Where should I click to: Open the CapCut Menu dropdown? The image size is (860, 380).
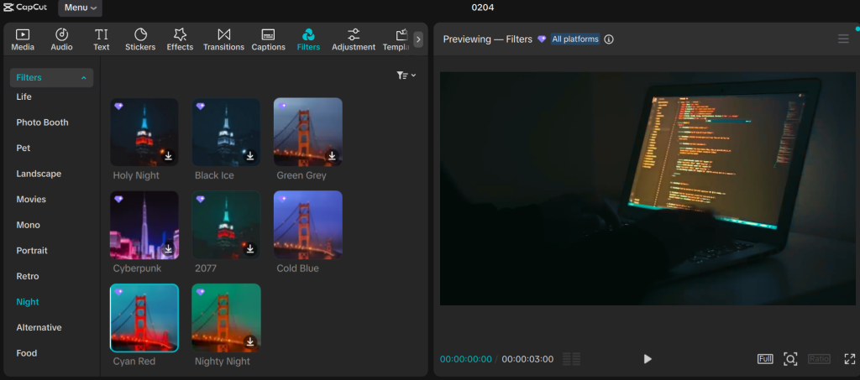pyautogui.click(x=80, y=8)
